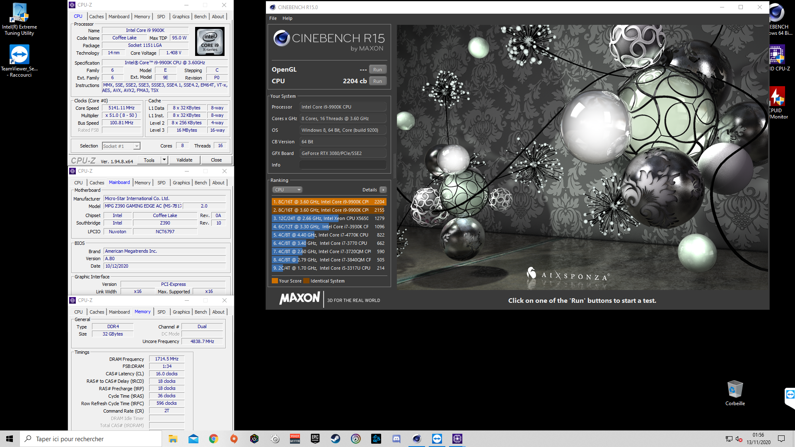795x447 pixels.
Task: Open Graphics tab in Mainboard CPU-Z window
Action: point(181,183)
